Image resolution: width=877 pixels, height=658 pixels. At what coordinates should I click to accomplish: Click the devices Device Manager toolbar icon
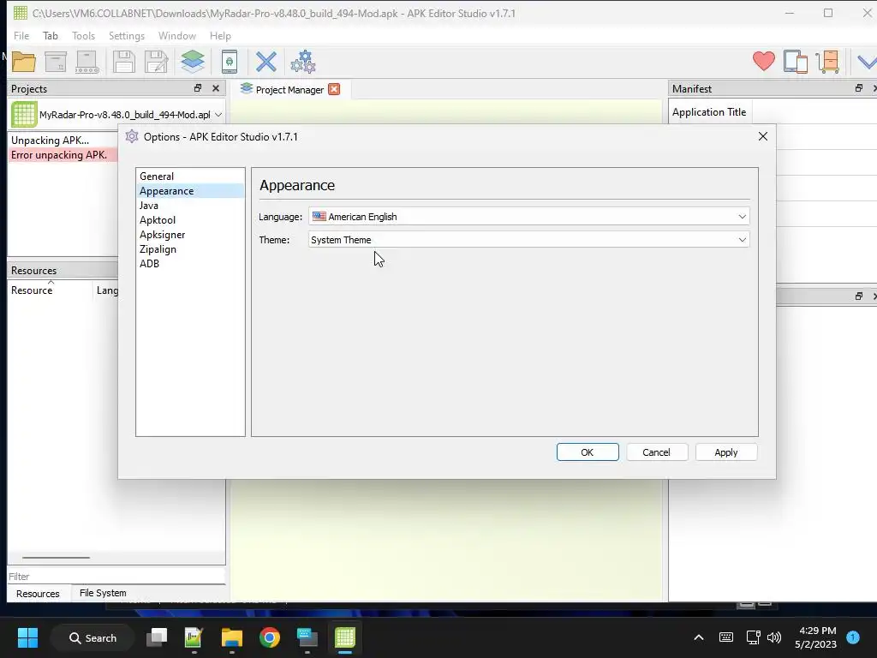coord(796,62)
